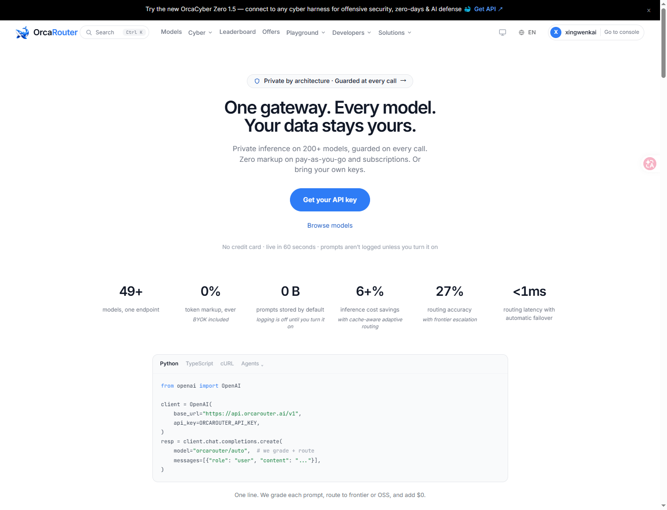The image size is (667, 510).
Task: Click the Get your API key button
Action: [330, 200]
